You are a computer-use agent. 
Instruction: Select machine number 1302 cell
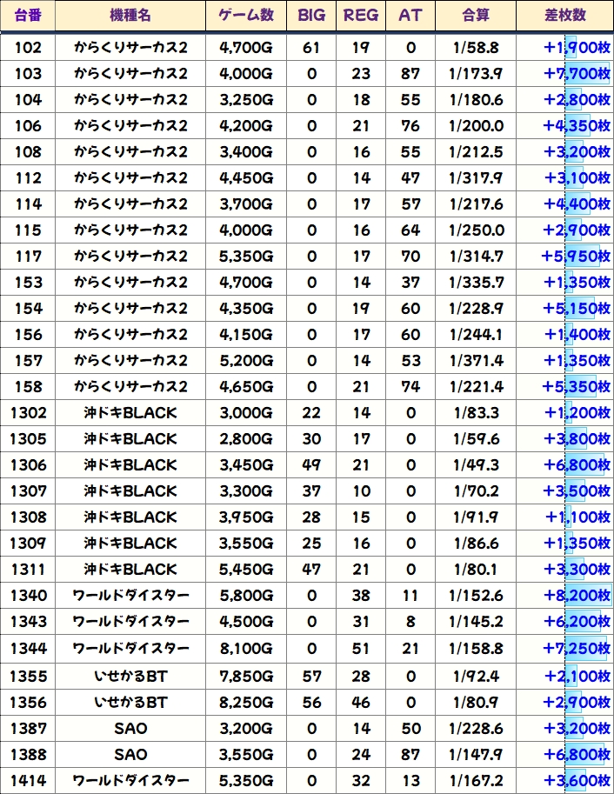tap(27, 413)
